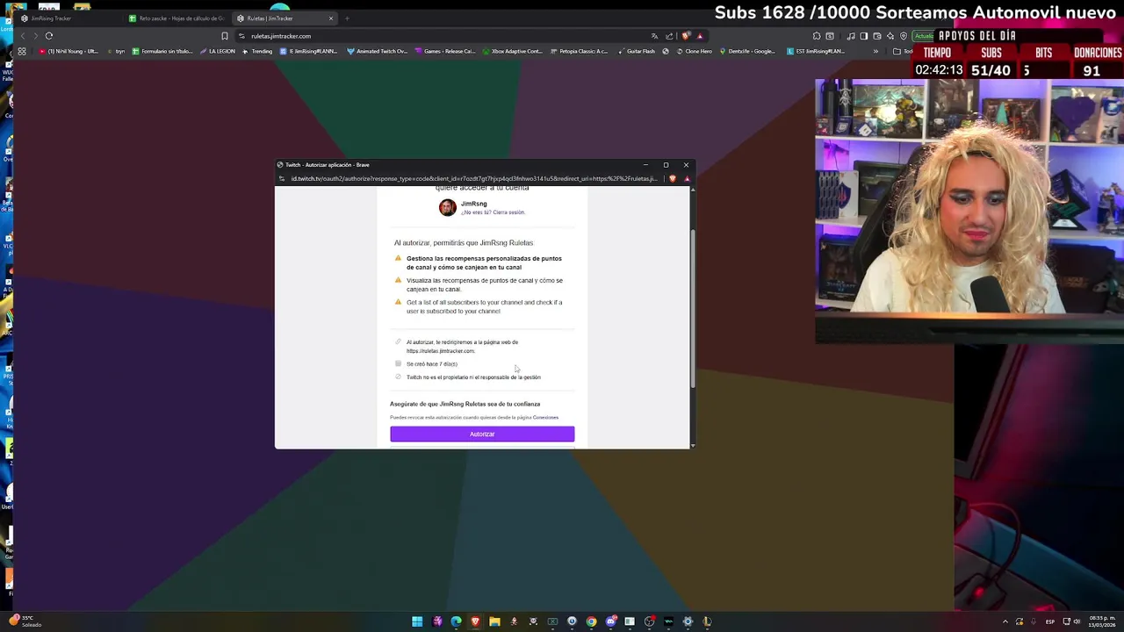Open a new browser tab
This screenshot has width=1124, height=632.
[x=347, y=18]
